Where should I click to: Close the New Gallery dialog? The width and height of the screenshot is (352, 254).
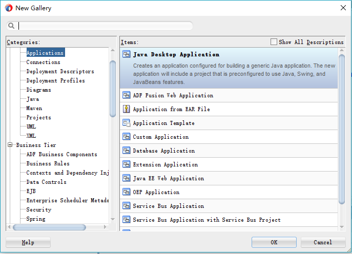pyautogui.click(x=343, y=8)
